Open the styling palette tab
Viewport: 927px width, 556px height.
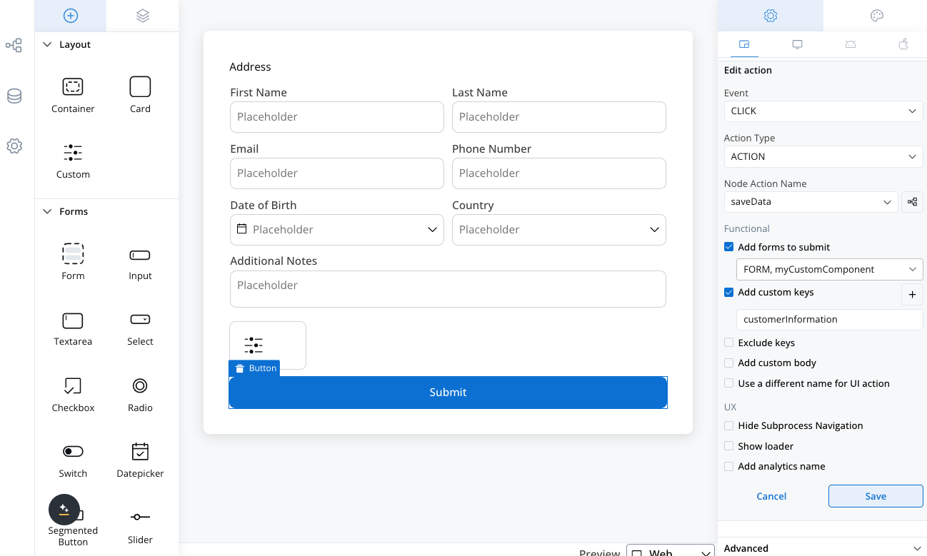[877, 16]
